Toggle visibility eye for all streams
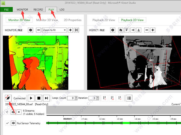This screenshot has height=135, width=181. [13, 112]
